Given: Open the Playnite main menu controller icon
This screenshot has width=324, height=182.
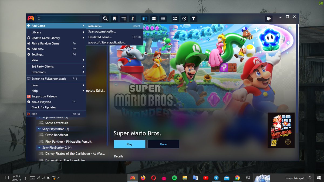Looking at the screenshot, I should pyautogui.click(x=31, y=18).
